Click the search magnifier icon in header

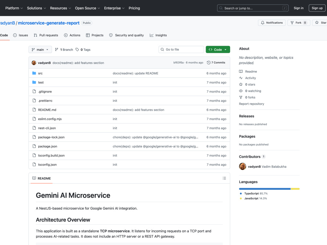(221, 8)
